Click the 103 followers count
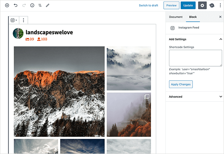 [x=42, y=39]
